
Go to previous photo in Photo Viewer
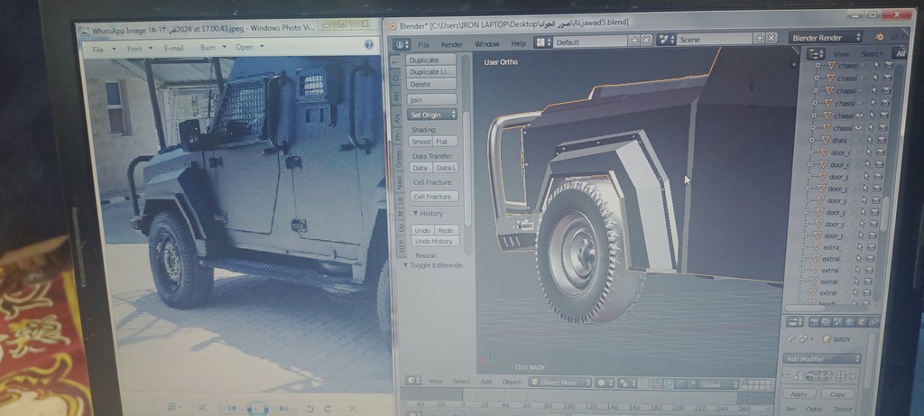pyautogui.click(x=232, y=408)
